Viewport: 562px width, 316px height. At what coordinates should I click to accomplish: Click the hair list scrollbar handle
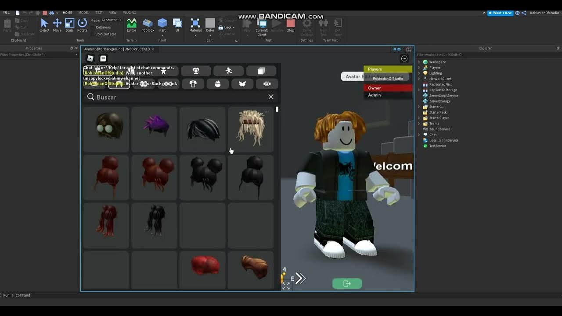(277, 109)
